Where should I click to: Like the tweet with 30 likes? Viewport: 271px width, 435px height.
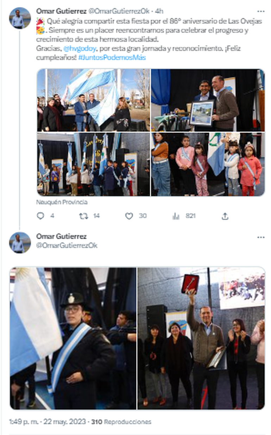(129, 216)
